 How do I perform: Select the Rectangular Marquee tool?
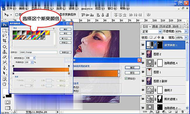point(4,30)
